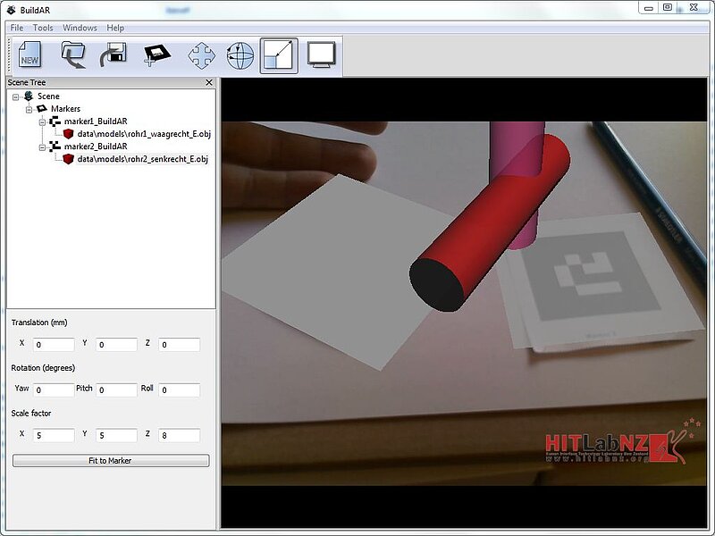Click the Scale factor Z field
This screenshot has height=536, width=715.
[180, 436]
